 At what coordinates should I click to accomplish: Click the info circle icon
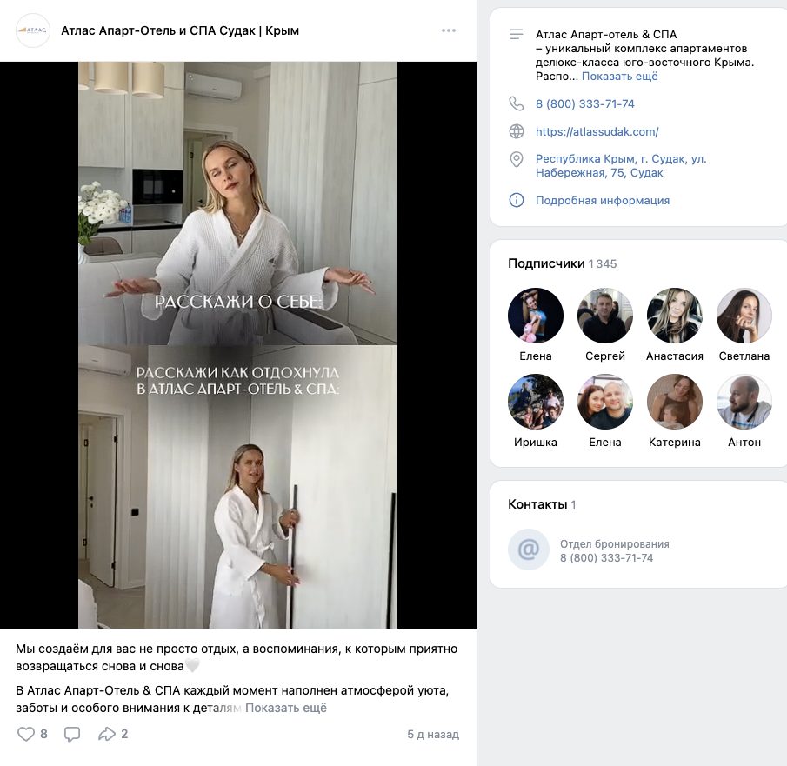click(517, 200)
